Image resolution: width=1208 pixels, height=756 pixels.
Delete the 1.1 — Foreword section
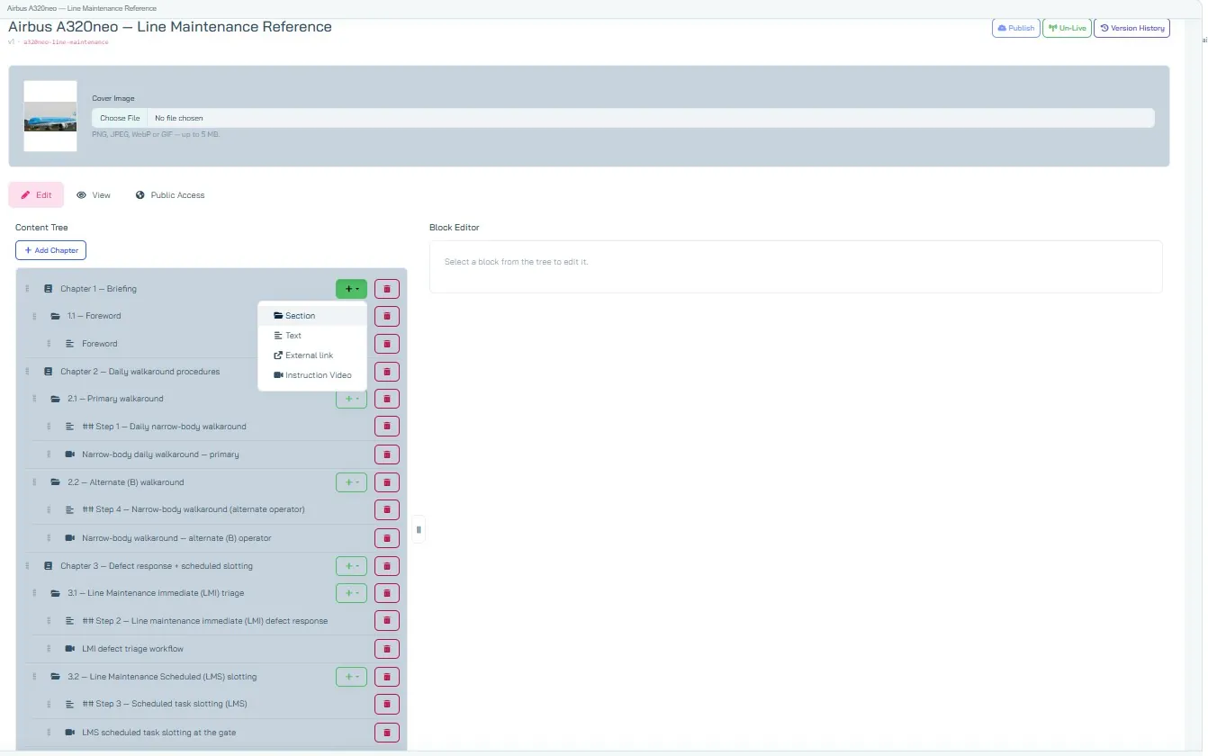click(x=387, y=316)
